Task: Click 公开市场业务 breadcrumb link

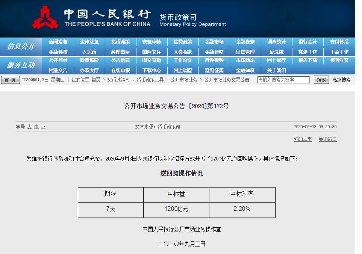Action: click(x=184, y=80)
